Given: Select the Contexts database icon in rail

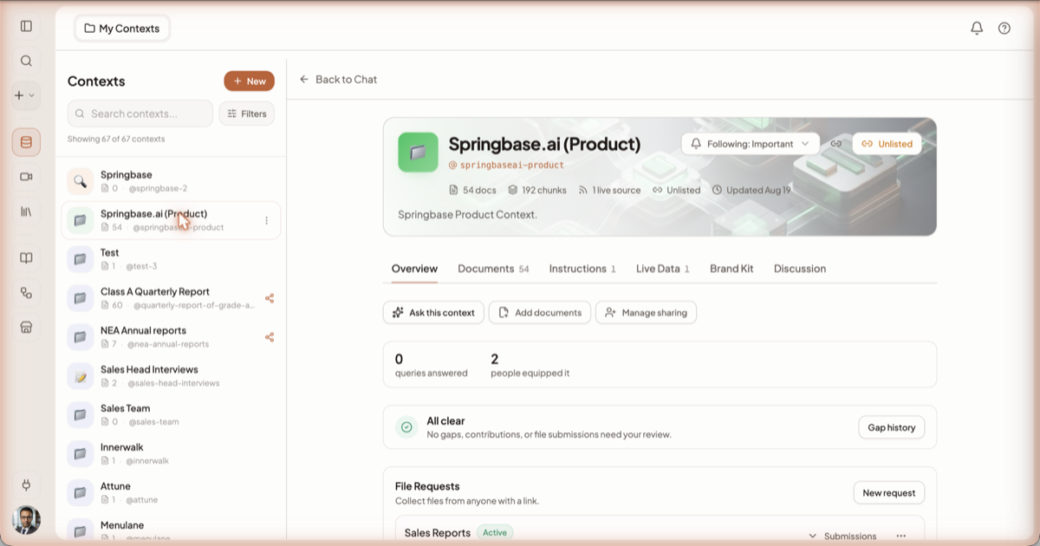Looking at the screenshot, I should (x=26, y=142).
